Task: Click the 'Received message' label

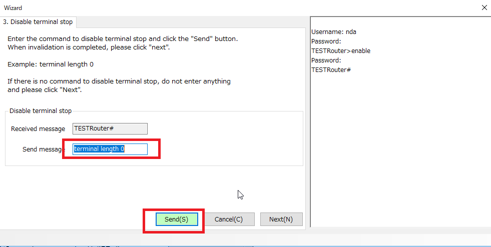Action: [38, 129]
